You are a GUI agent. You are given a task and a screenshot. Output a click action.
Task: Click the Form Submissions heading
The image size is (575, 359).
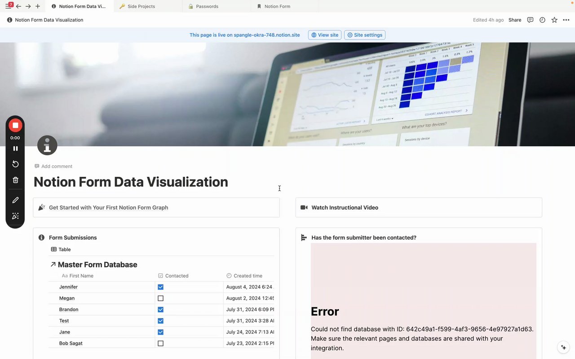click(x=73, y=237)
